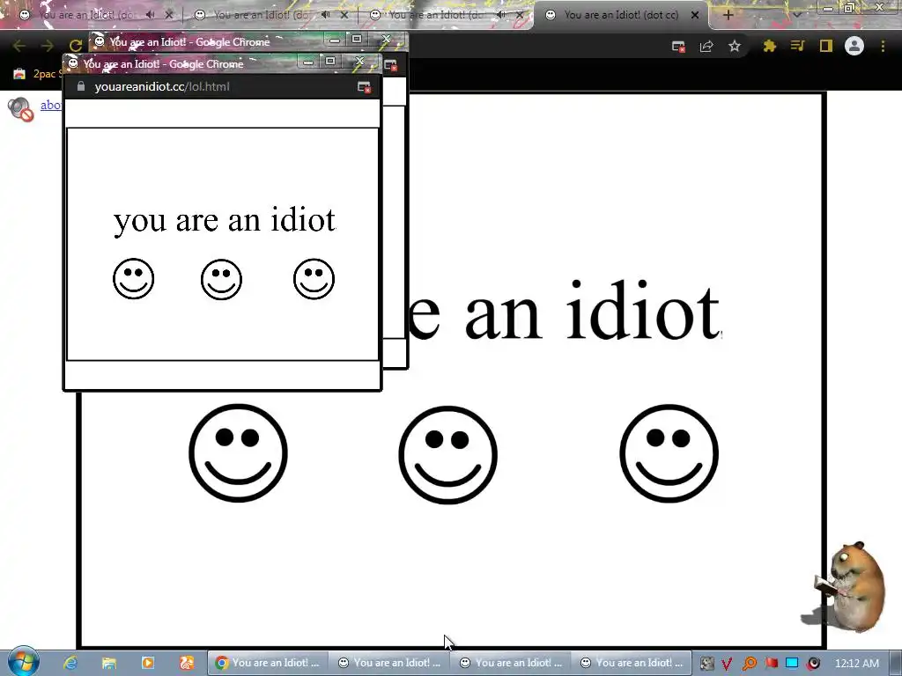Click the left large smiley on main page

tap(238, 453)
